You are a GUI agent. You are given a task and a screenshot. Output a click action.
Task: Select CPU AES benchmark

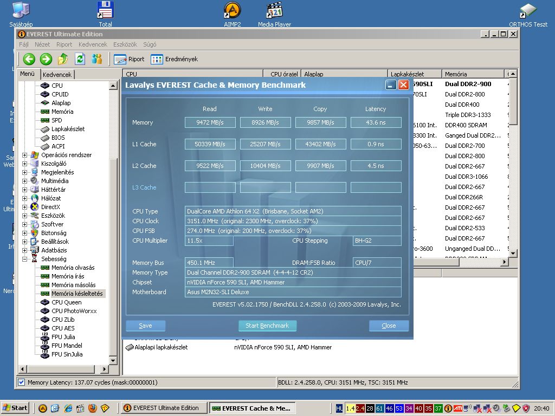[63, 328]
